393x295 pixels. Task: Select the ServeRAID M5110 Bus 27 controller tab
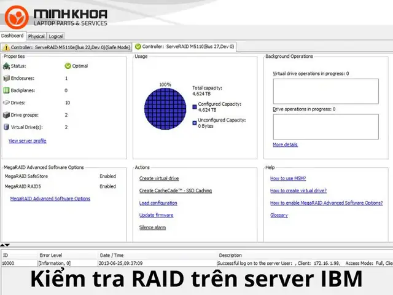pos(184,47)
